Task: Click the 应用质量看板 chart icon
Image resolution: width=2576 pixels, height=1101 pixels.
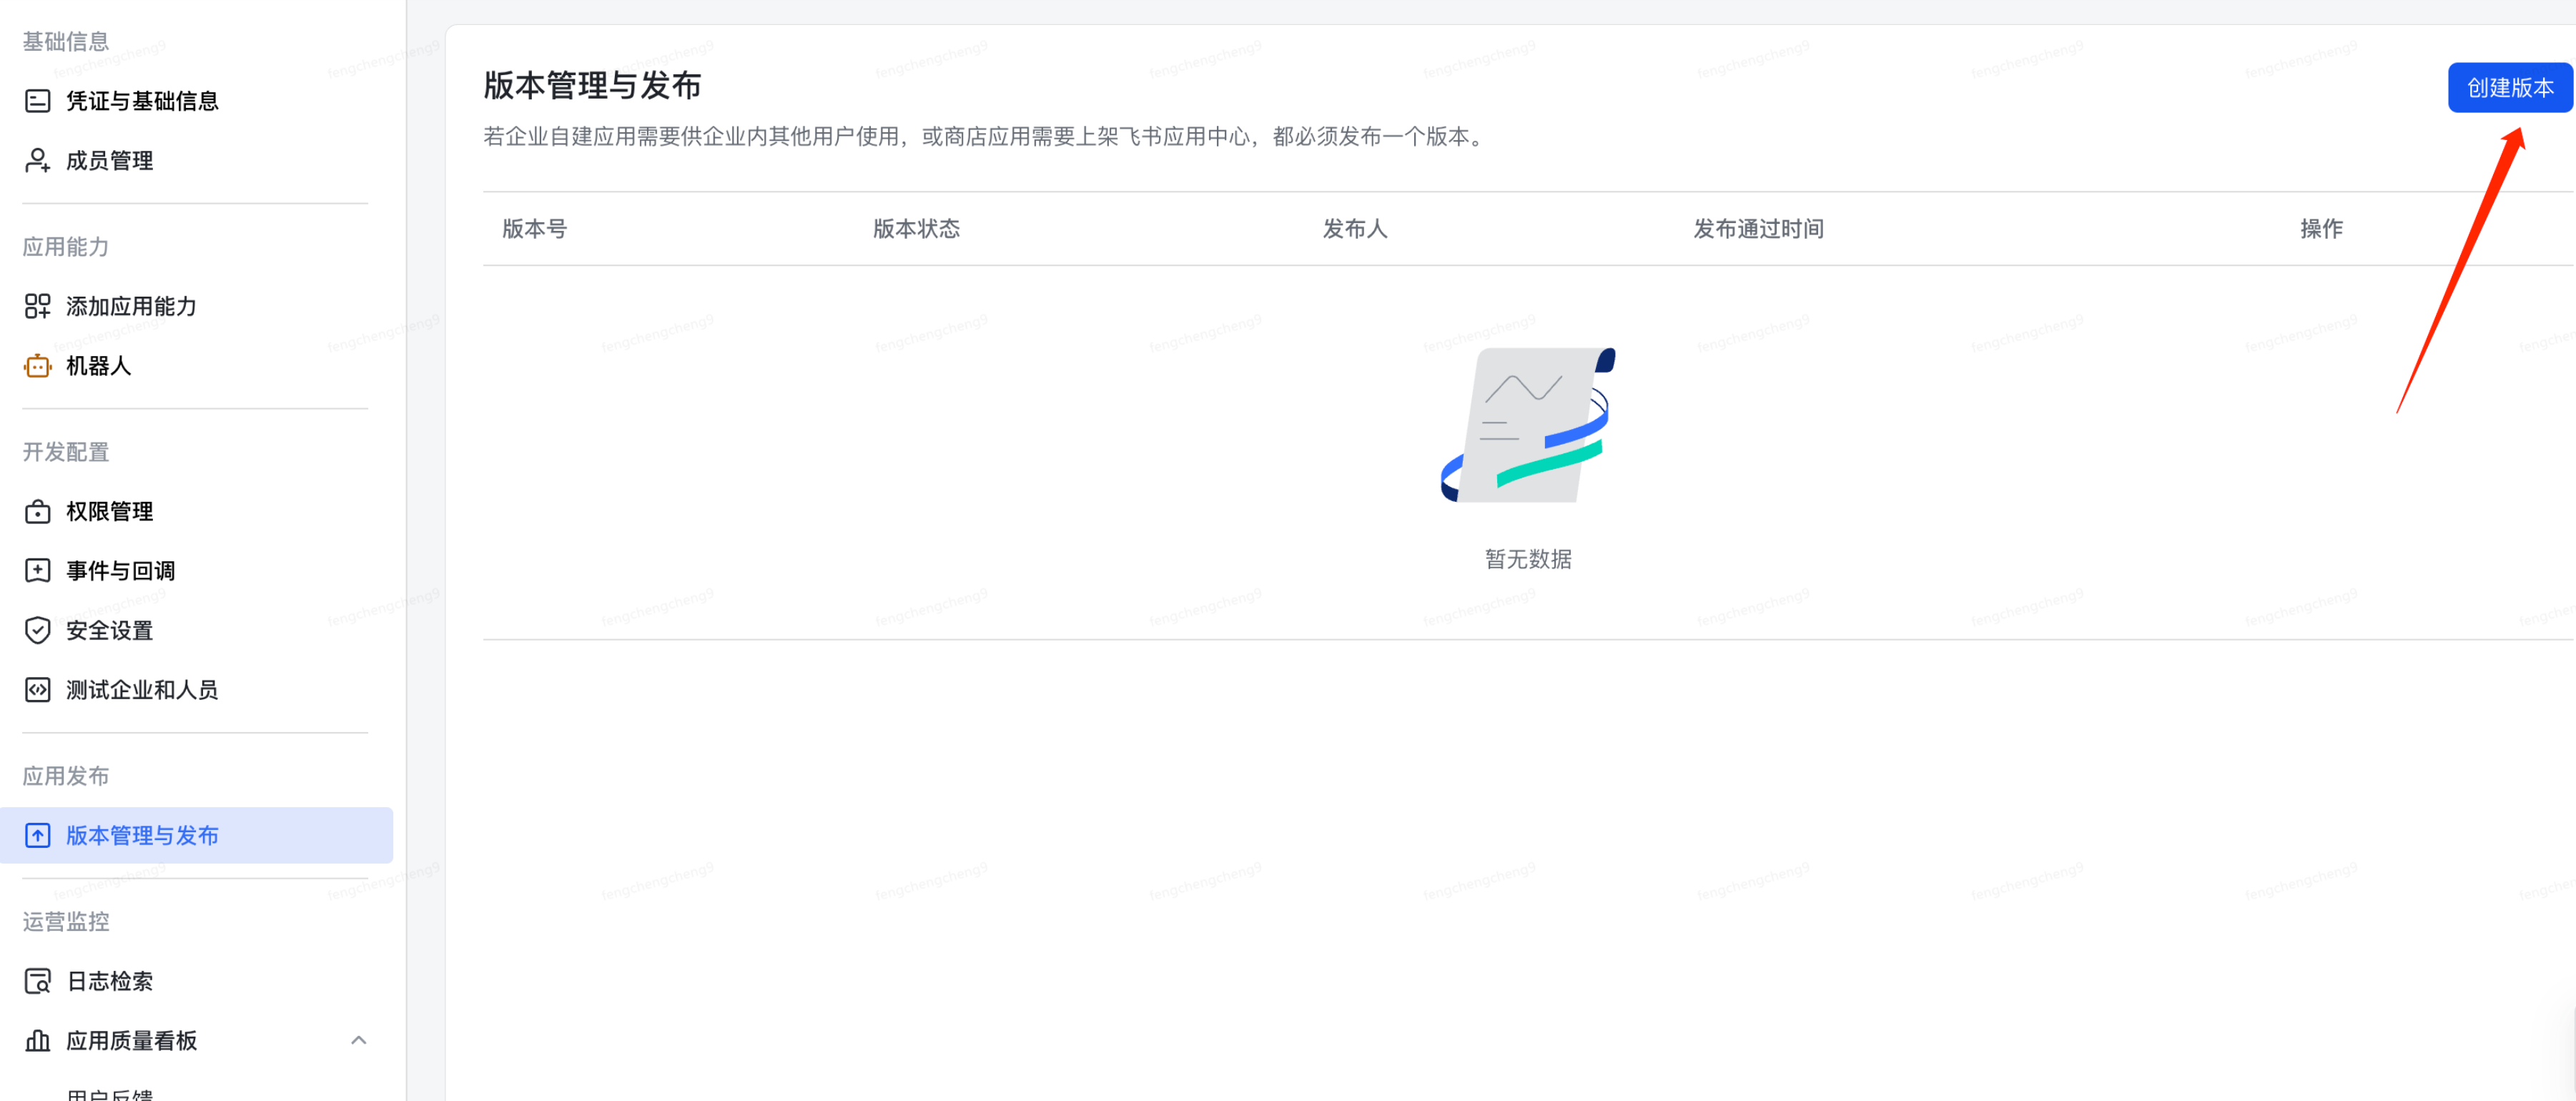Action: [37, 1041]
